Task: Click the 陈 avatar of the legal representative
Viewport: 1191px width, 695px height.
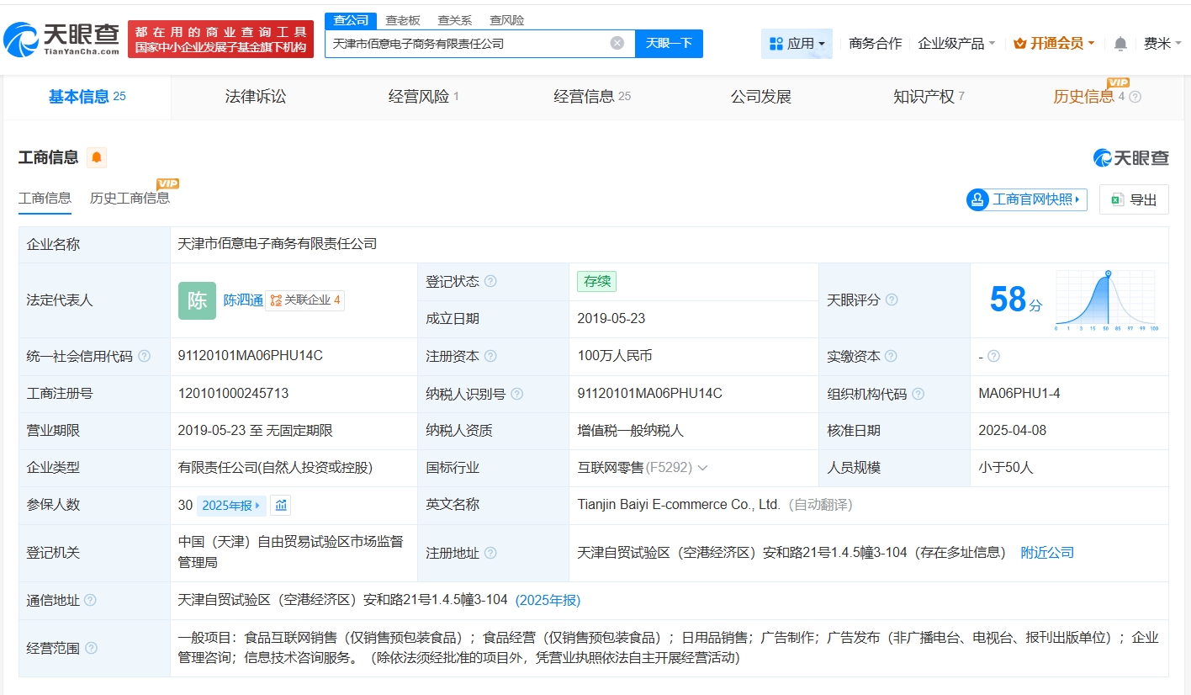Action: (197, 300)
